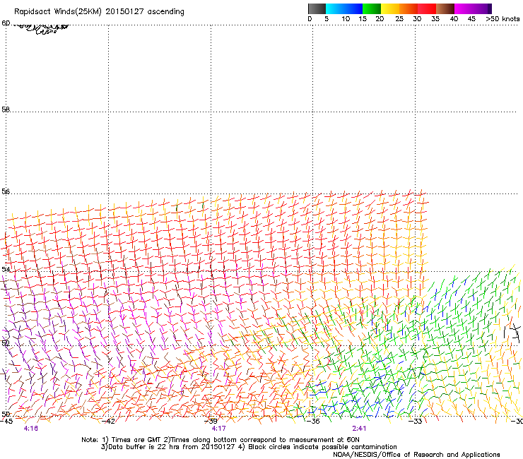Click the latitude label '54' on the left axis
Image resolution: width=523 pixels, height=459 pixels.
coord(6,269)
